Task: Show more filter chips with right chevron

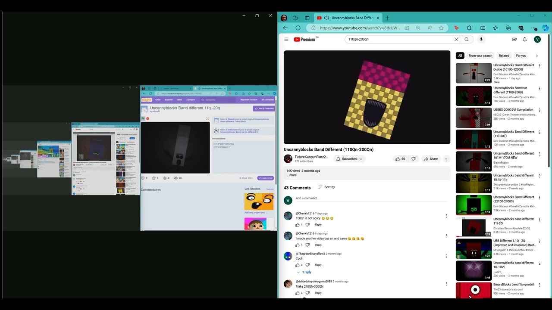Action: (536, 56)
